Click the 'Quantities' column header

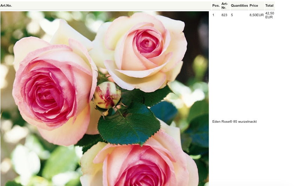point(239,6)
